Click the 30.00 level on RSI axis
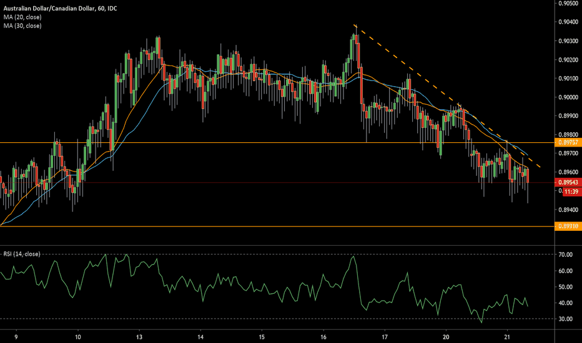Viewport: 582px width, 343px height. point(567,319)
